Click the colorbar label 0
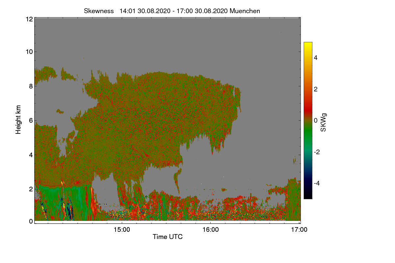Viewport: 395px width, 263px height. [316, 120]
